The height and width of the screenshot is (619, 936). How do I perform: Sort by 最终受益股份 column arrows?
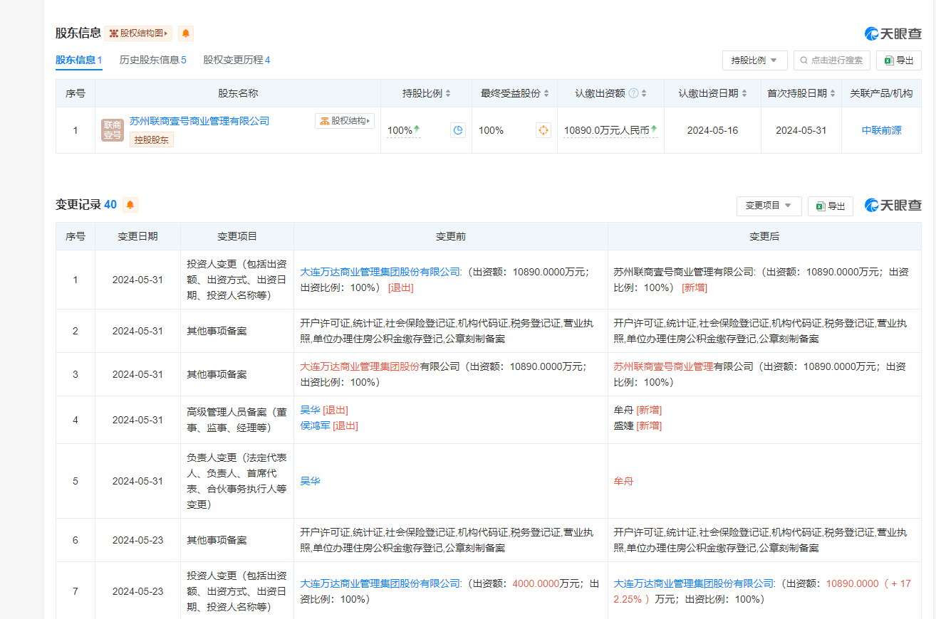tap(546, 93)
